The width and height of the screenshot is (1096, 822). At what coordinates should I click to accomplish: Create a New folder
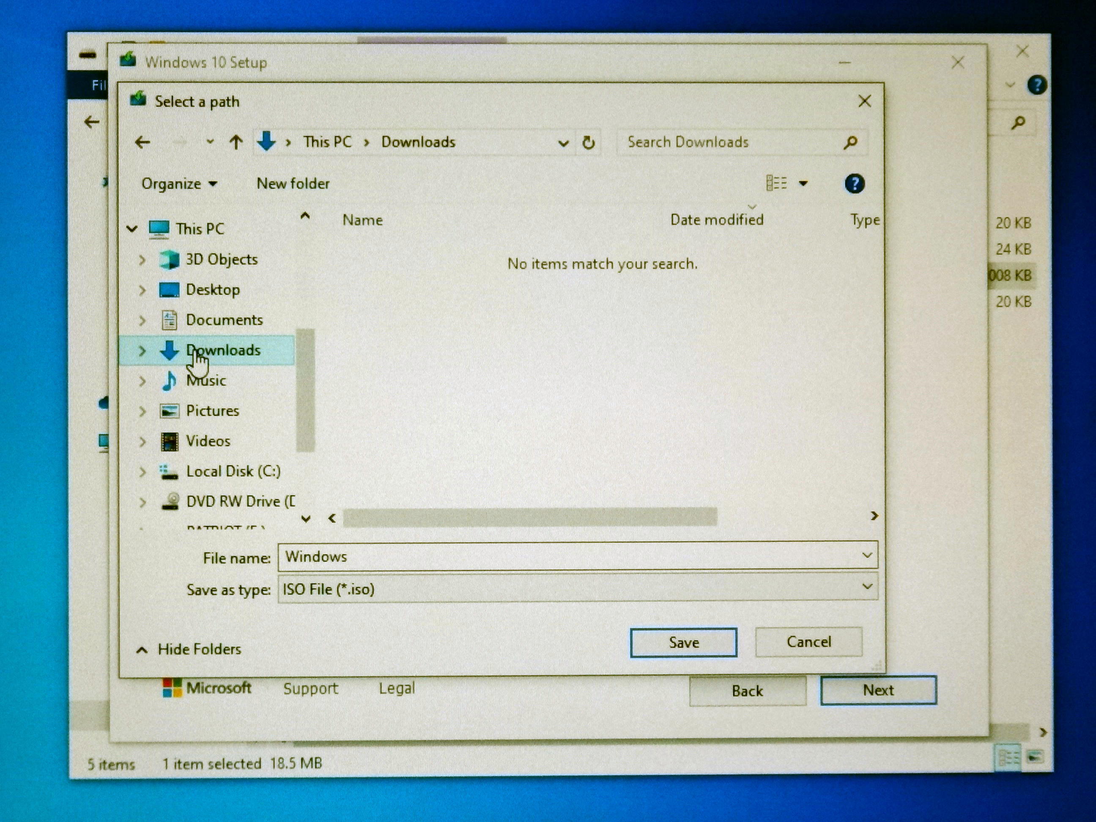(293, 184)
